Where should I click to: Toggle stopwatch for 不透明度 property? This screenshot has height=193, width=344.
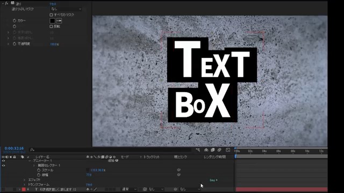click(15, 44)
